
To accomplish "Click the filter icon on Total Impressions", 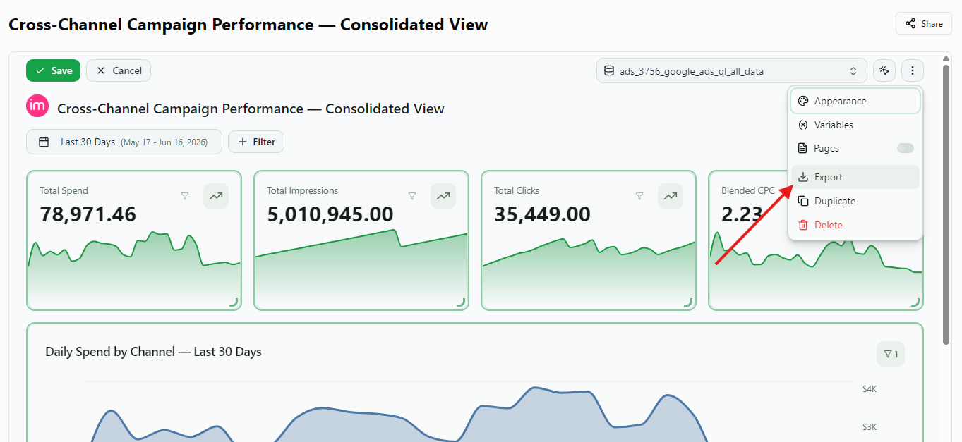I will 412,196.
